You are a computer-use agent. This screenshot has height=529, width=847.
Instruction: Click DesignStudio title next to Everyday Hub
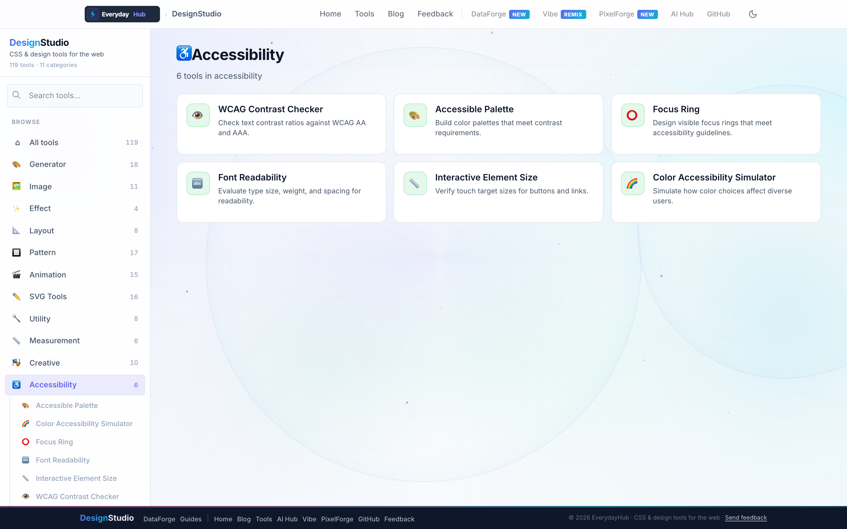click(x=196, y=14)
